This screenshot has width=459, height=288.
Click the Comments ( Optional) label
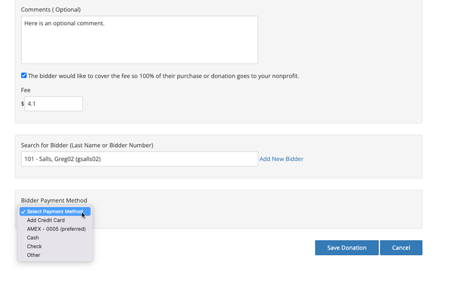[x=51, y=10]
